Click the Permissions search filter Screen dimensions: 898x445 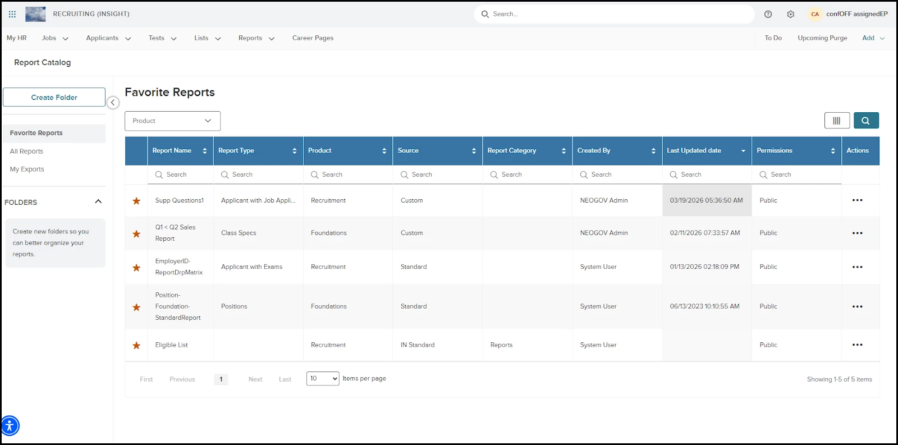point(797,175)
